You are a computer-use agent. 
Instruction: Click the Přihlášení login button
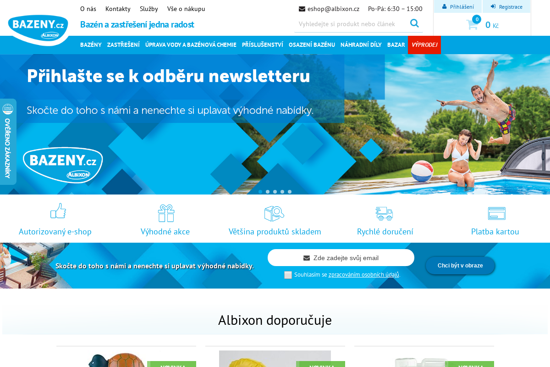click(x=458, y=6)
